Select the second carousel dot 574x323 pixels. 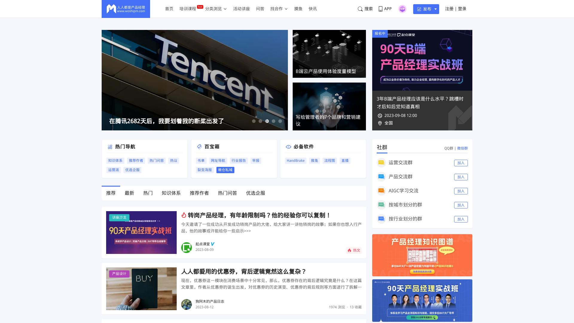260,121
